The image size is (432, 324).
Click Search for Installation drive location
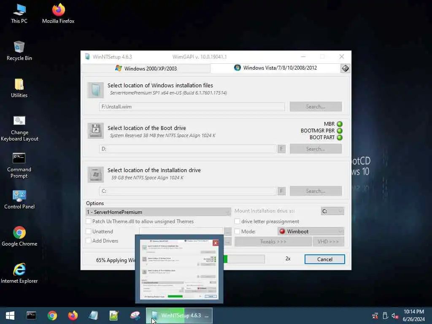coord(316,191)
